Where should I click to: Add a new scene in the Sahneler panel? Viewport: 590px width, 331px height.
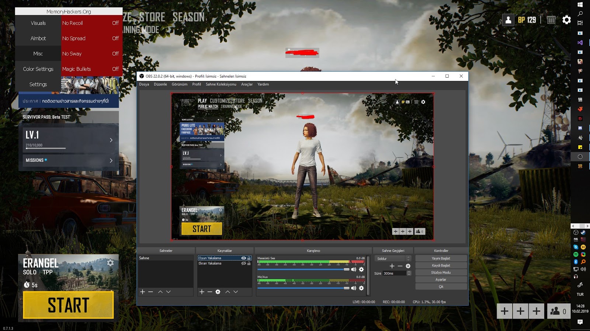(x=142, y=292)
